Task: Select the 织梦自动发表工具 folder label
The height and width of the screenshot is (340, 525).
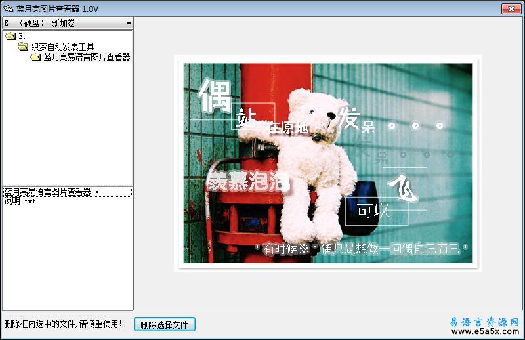Action: pyautogui.click(x=62, y=47)
